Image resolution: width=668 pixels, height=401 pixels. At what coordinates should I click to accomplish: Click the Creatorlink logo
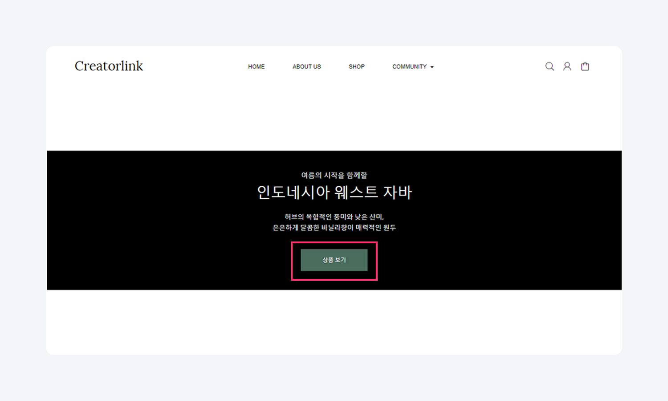[x=109, y=66]
